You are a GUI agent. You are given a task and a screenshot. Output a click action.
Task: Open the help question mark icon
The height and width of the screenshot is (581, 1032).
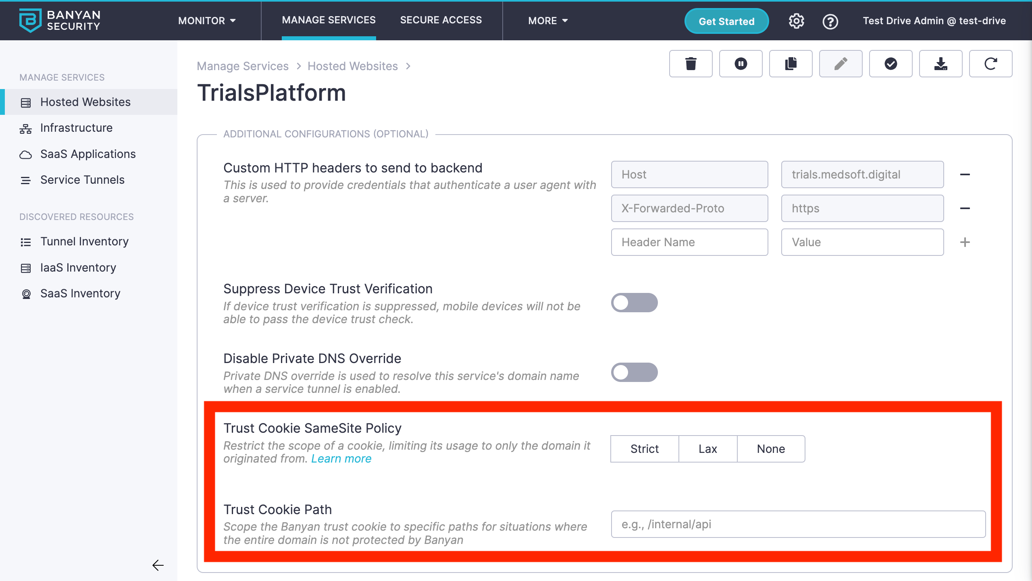[830, 21]
